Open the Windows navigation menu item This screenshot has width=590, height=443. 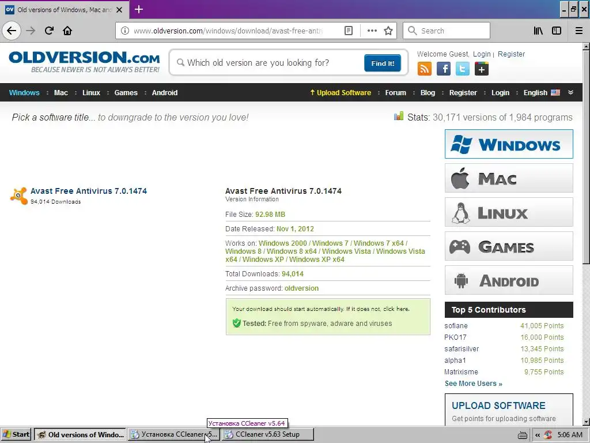coord(24,93)
